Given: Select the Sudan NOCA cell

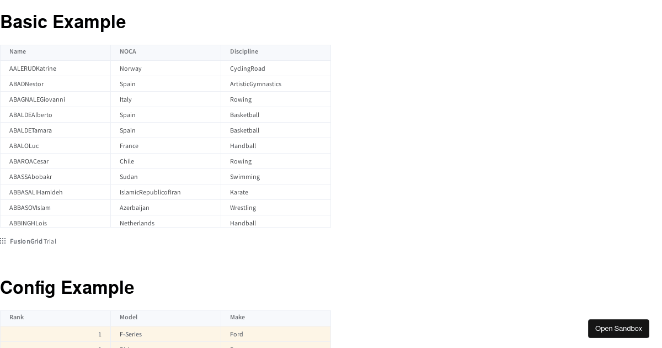Looking at the screenshot, I should click(129, 177).
